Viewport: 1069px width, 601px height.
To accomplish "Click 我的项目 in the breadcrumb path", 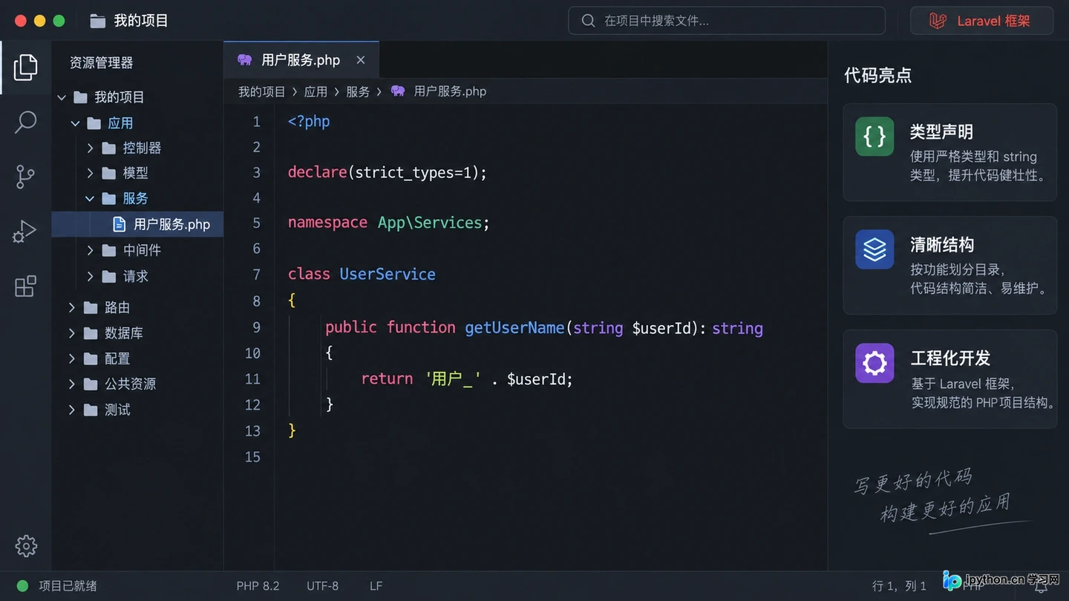I will tap(262, 91).
